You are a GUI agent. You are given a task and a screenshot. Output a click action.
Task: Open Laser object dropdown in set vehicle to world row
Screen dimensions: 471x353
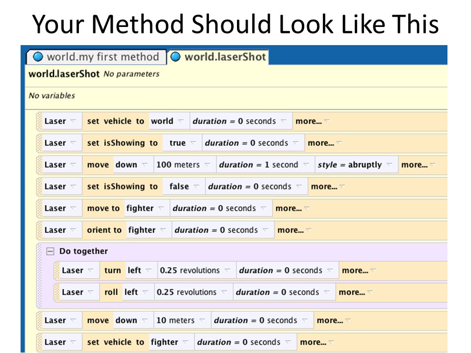62,121
